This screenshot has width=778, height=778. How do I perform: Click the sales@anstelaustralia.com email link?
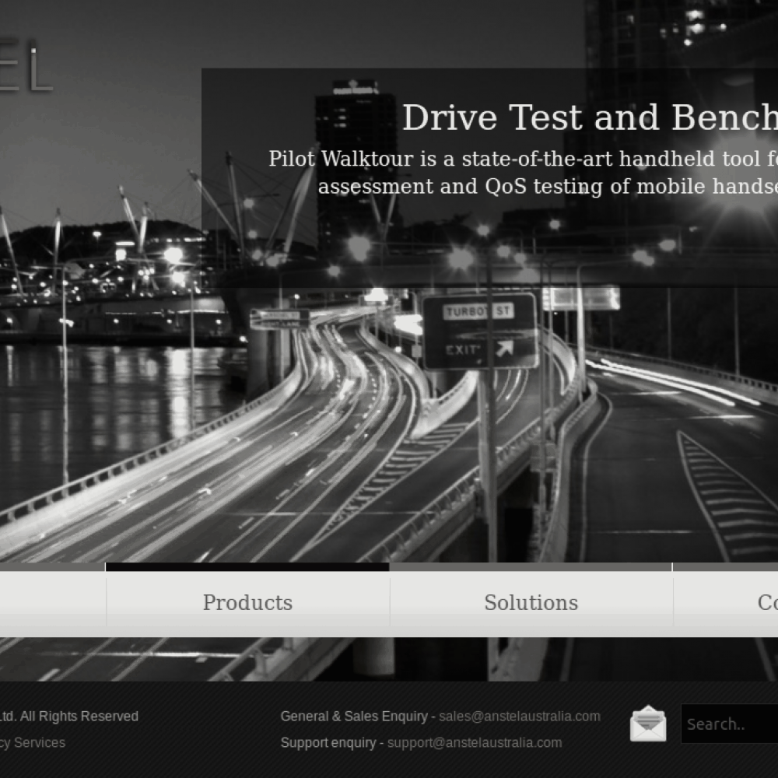[x=520, y=717]
